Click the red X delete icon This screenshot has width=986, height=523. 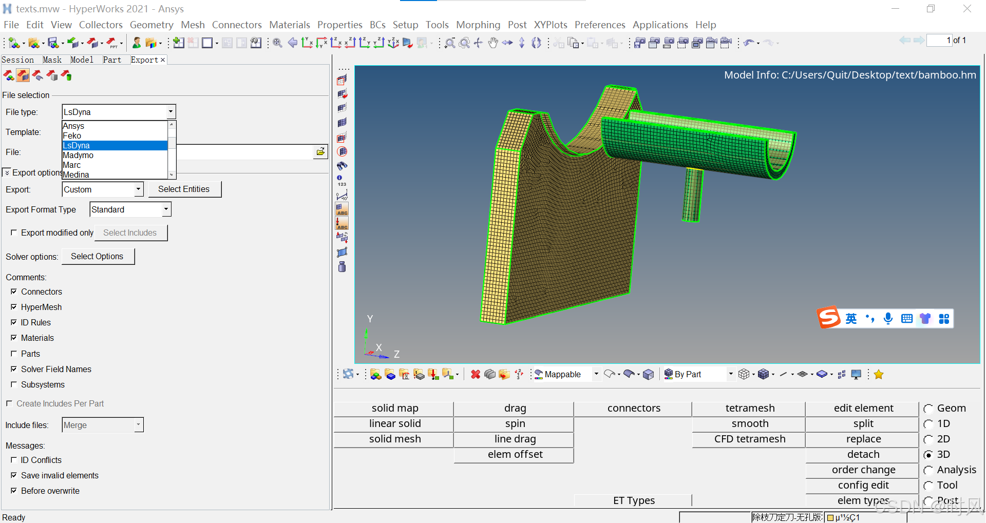[476, 375]
